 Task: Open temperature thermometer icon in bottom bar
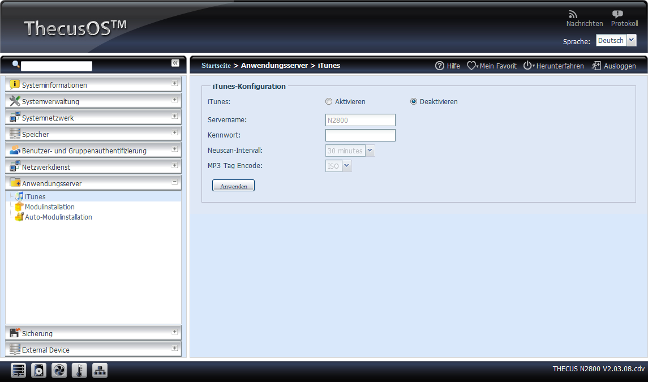tap(79, 371)
